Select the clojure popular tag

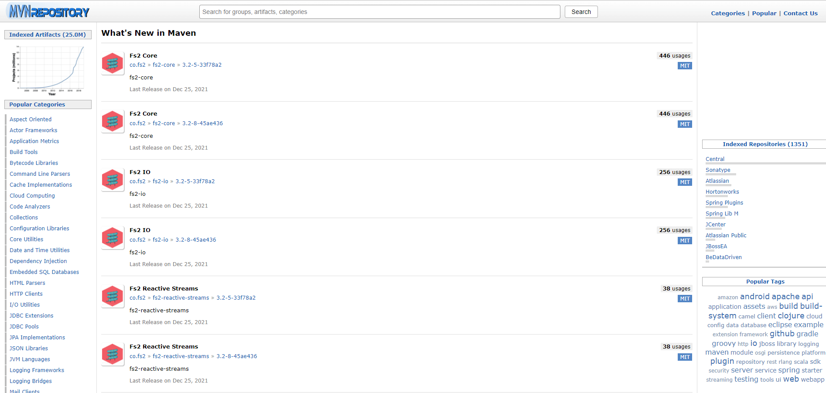(x=791, y=315)
